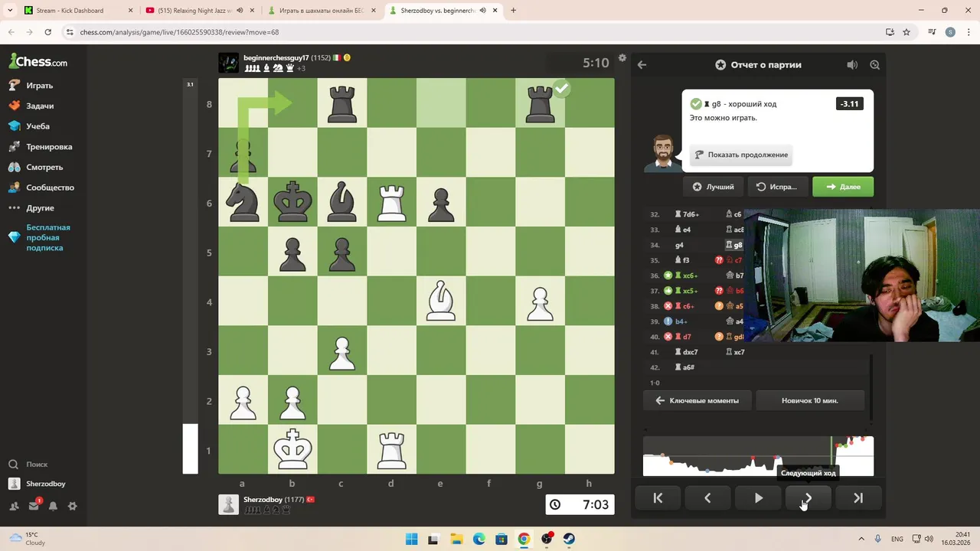
Task: Toggle coach voice speaker icon
Action: click(852, 65)
